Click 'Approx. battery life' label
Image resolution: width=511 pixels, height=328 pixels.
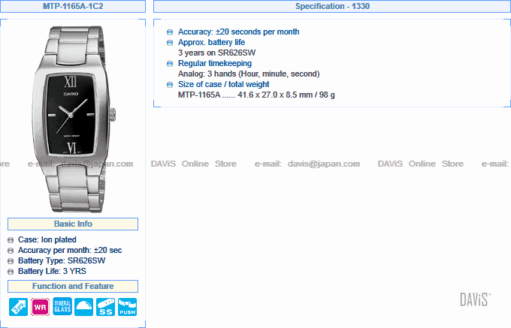211,42
